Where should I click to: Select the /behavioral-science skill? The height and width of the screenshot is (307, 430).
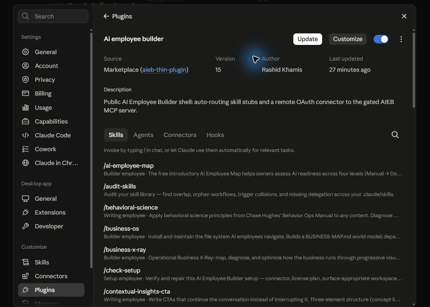pos(253,211)
